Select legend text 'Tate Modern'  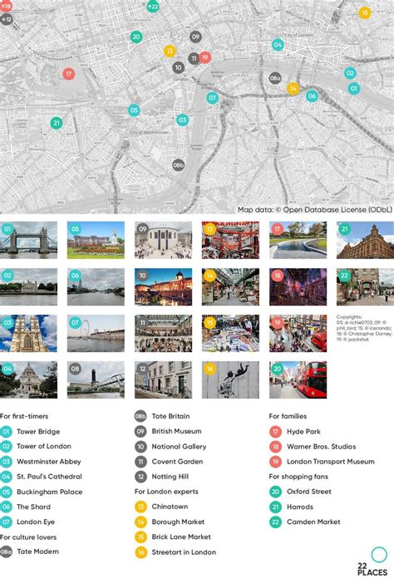point(38,551)
